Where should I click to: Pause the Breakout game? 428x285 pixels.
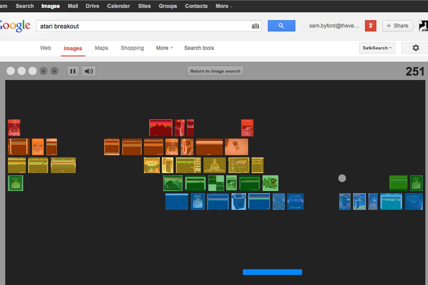pyautogui.click(x=73, y=71)
